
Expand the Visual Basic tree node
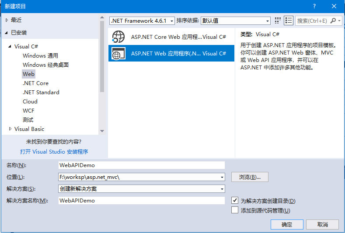pyautogui.click(x=10, y=129)
